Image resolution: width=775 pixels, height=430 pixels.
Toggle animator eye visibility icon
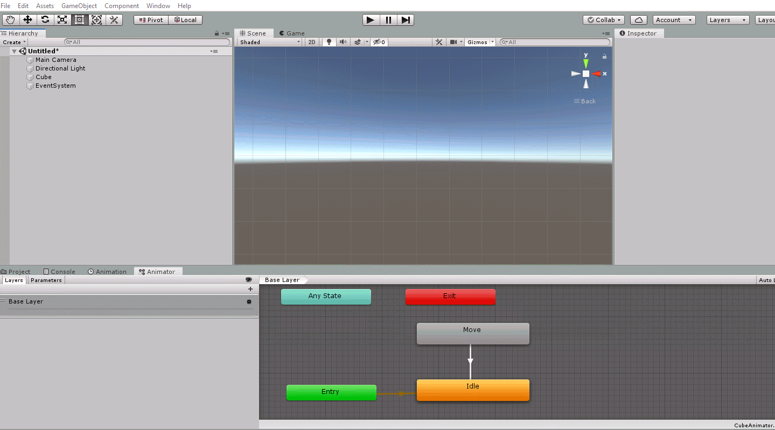click(248, 280)
